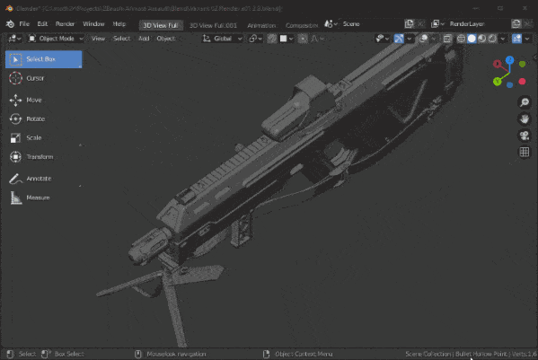Click the blue Z axis gizmo ball
The image size is (538, 360).
point(509,60)
